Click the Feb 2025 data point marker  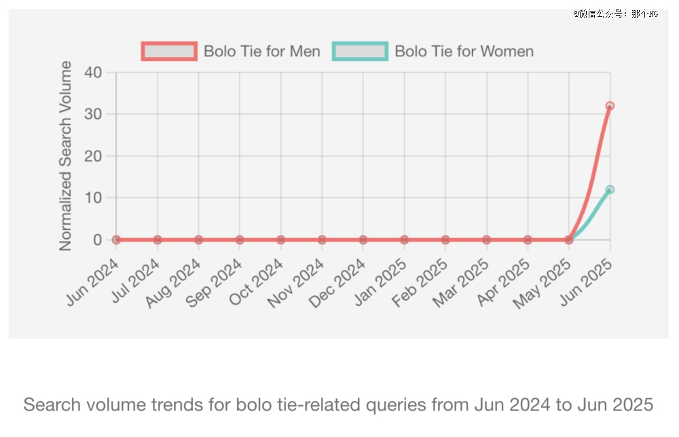click(x=445, y=240)
